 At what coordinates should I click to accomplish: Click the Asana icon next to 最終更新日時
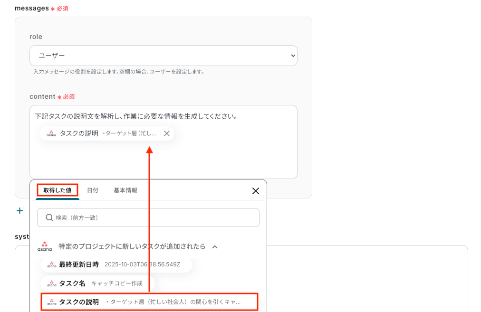coord(51,265)
